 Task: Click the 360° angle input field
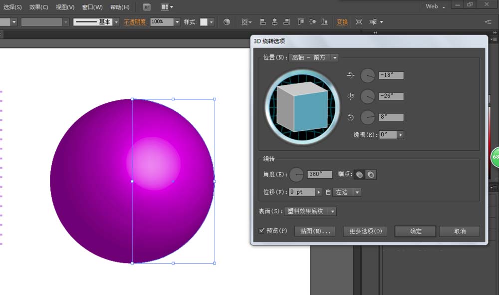(319, 174)
